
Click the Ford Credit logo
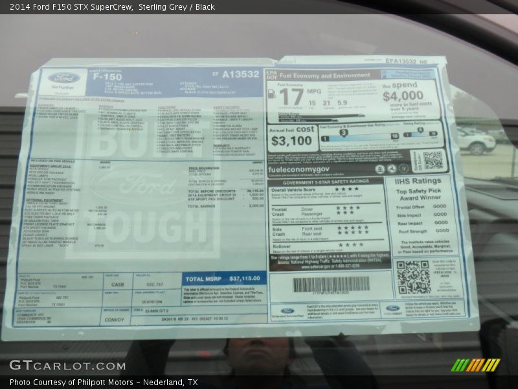(x=393, y=309)
